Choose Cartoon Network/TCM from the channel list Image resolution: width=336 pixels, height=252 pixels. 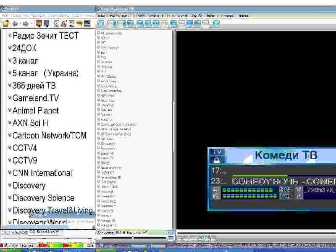point(49,136)
